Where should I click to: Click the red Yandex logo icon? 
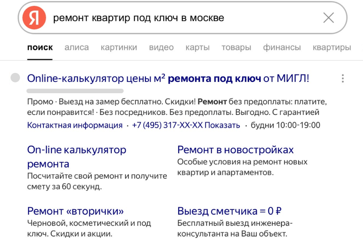tap(34, 18)
